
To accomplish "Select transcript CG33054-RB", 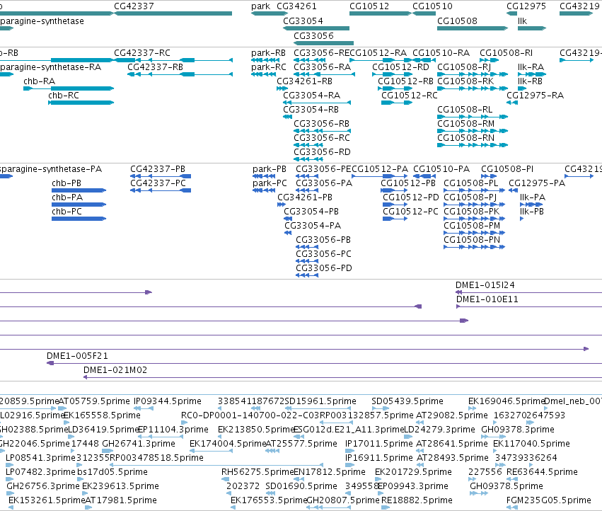I will [311, 110].
